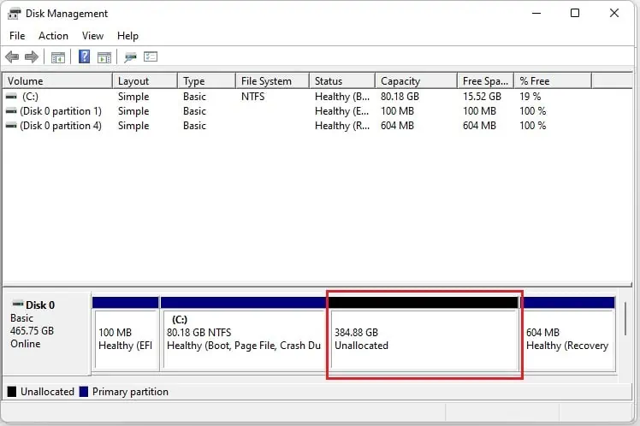
Task: Click the Properties checklist toolbar icon
Action: [151, 57]
